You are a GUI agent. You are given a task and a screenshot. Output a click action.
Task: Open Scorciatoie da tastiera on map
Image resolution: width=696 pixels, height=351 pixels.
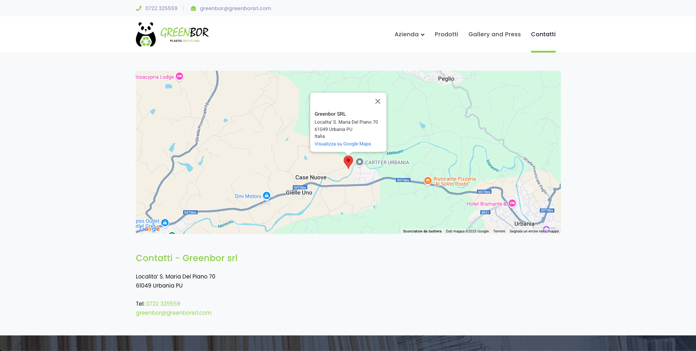point(422,231)
